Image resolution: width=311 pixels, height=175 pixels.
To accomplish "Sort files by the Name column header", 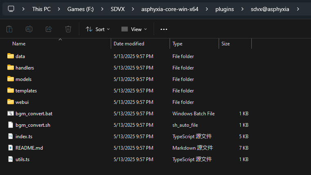I will click(x=19, y=43).
